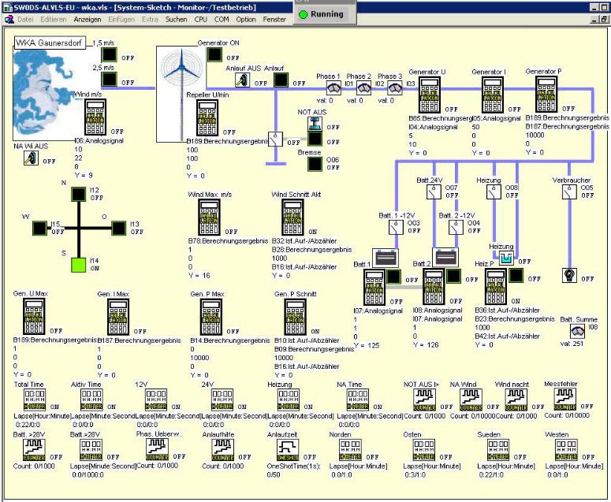Click the Anlaufzeit one-shot timer block
The image size is (611, 502).
pyautogui.click(x=288, y=450)
